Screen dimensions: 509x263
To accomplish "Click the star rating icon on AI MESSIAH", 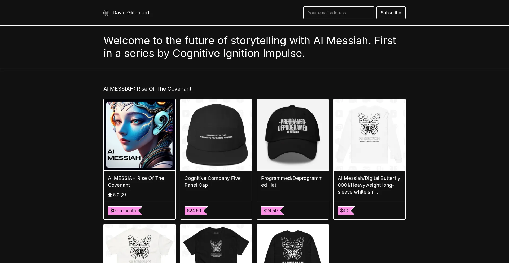I will pyautogui.click(x=110, y=195).
